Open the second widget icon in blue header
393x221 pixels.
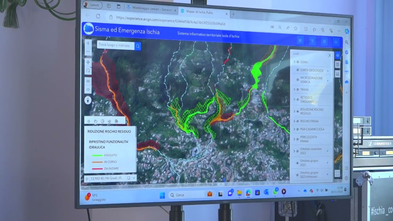[312, 41]
